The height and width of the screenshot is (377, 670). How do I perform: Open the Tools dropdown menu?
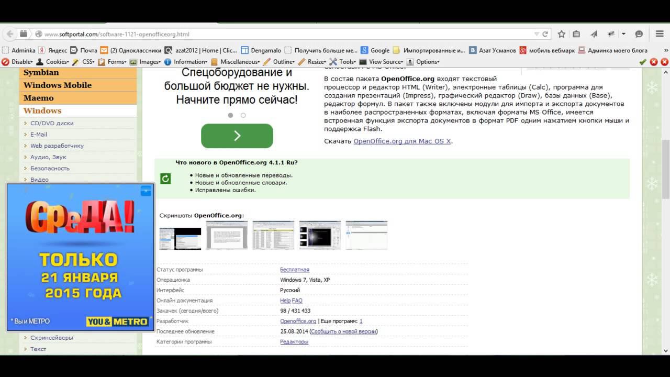343,62
